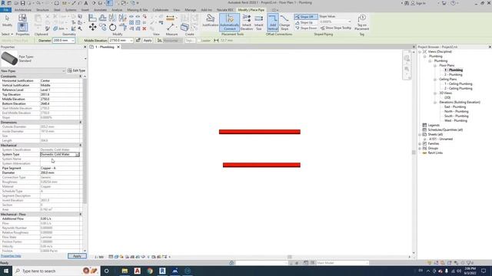Click Tag on Placement
The image size is (492, 276).
click(x=361, y=22)
